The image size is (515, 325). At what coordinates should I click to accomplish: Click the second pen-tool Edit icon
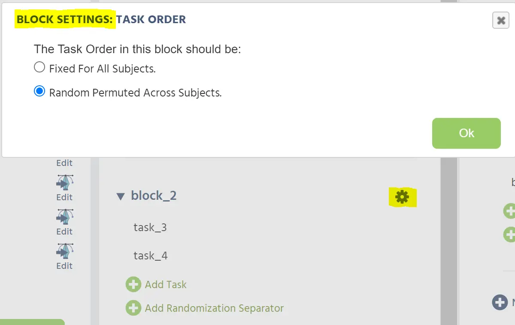point(64,217)
